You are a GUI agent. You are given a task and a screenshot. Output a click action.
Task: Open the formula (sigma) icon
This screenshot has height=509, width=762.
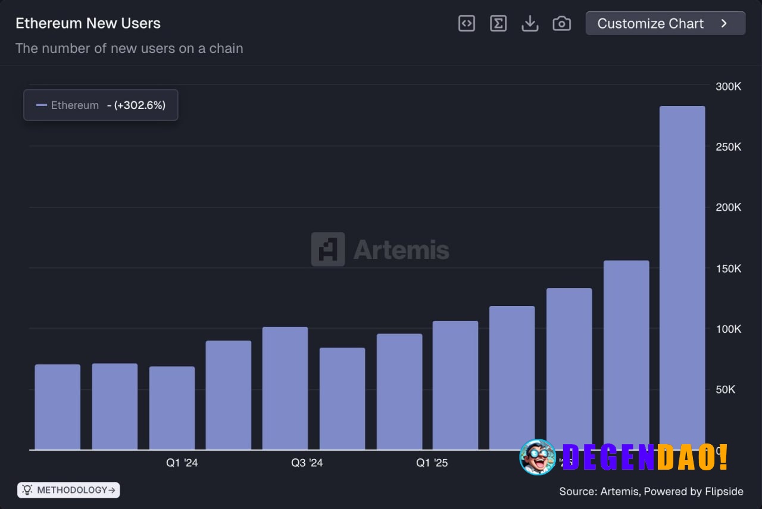click(498, 23)
